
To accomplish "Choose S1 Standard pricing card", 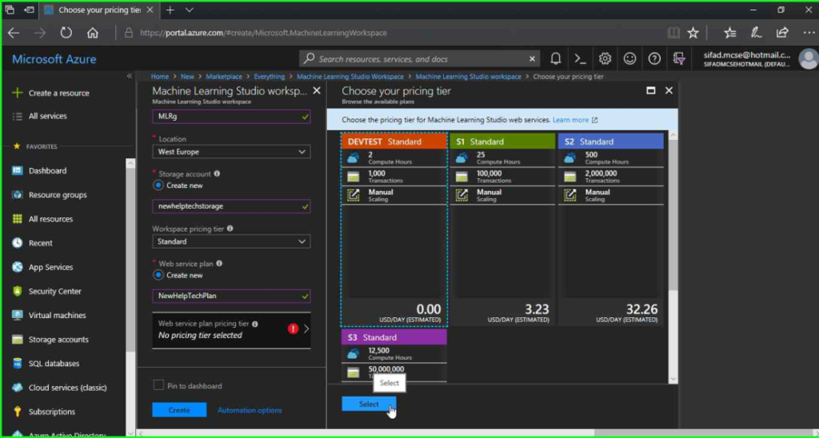I will pyautogui.click(x=502, y=229).
